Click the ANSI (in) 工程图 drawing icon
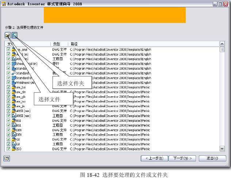The image size is (231, 179). (x=14, y=59)
